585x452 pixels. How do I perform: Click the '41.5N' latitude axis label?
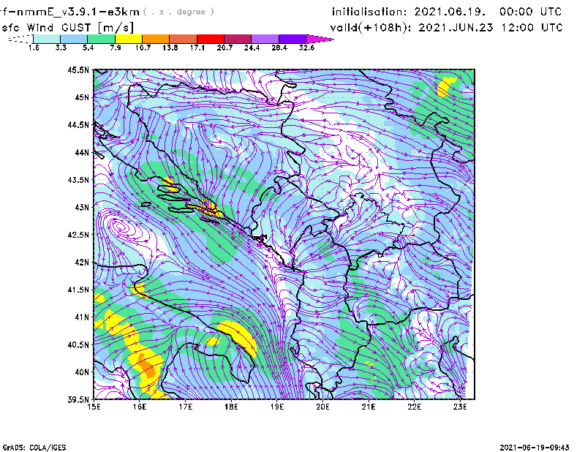[78, 290]
